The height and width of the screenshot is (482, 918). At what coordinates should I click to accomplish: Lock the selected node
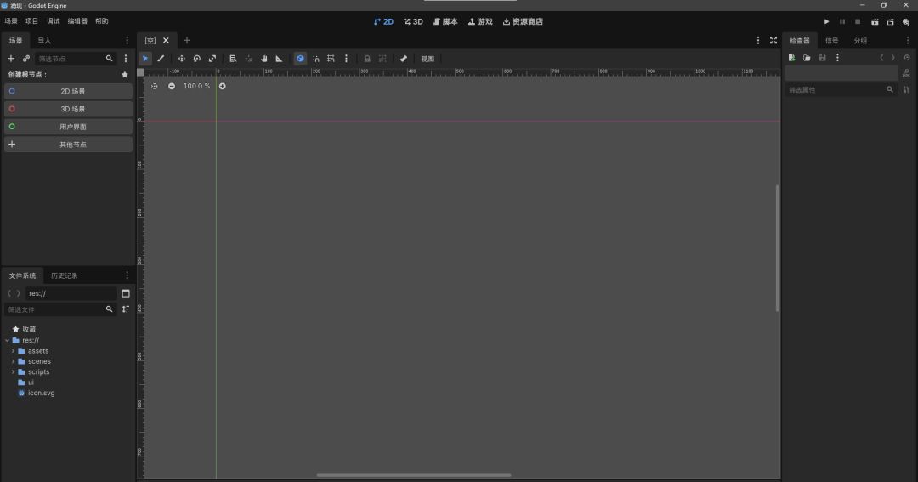coord(367,59)
